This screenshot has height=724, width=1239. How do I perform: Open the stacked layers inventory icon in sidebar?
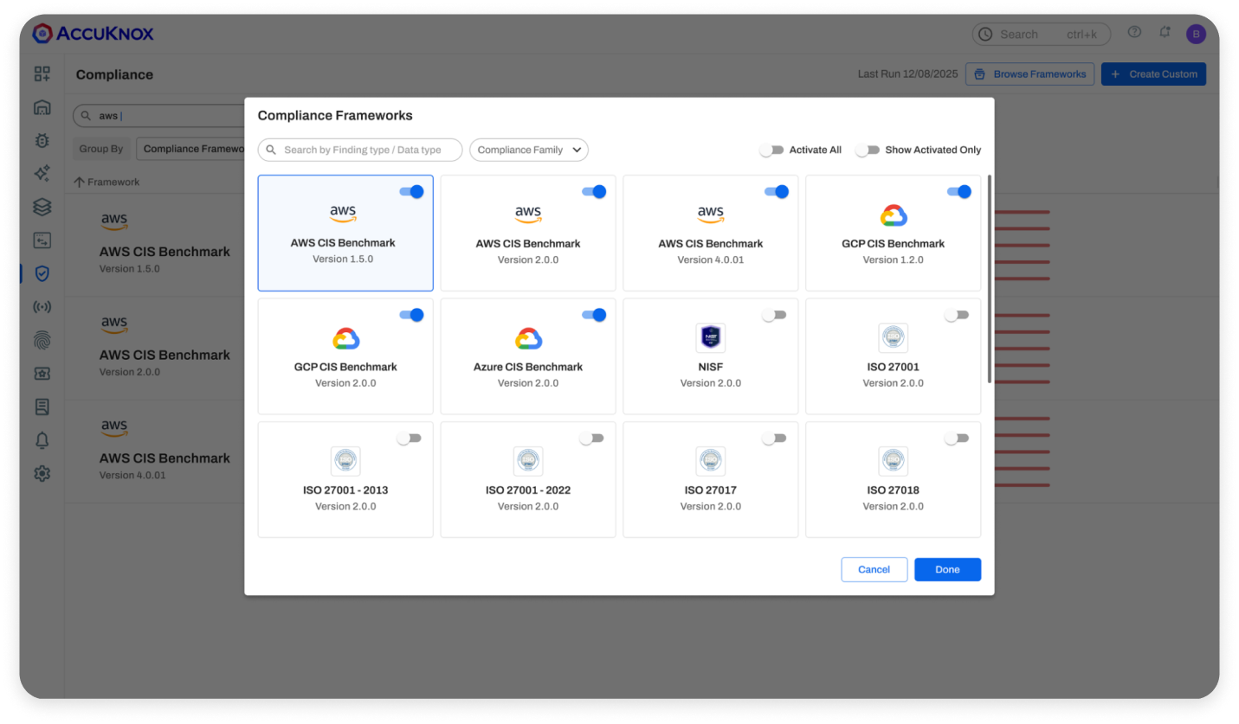41,207
